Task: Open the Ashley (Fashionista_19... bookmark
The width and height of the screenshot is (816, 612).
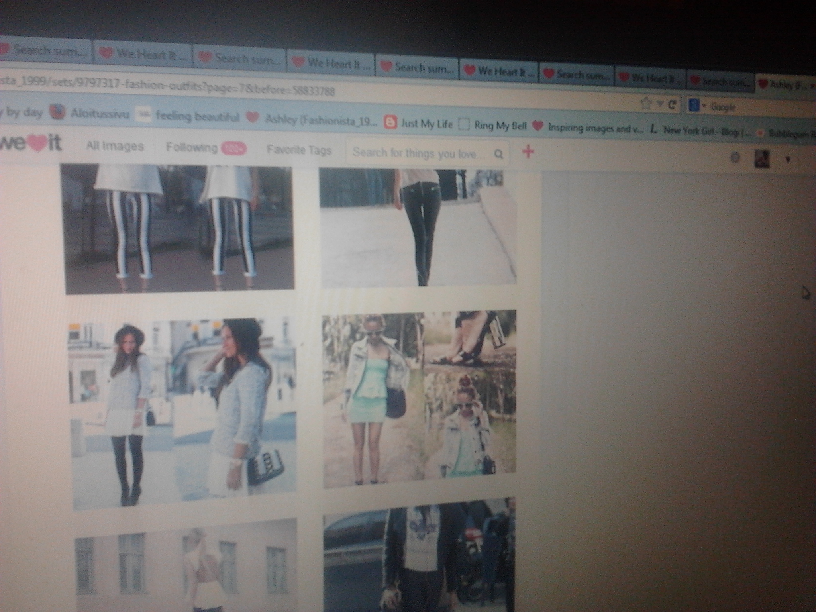Action: pyautogui.click(x=311, y=120)
